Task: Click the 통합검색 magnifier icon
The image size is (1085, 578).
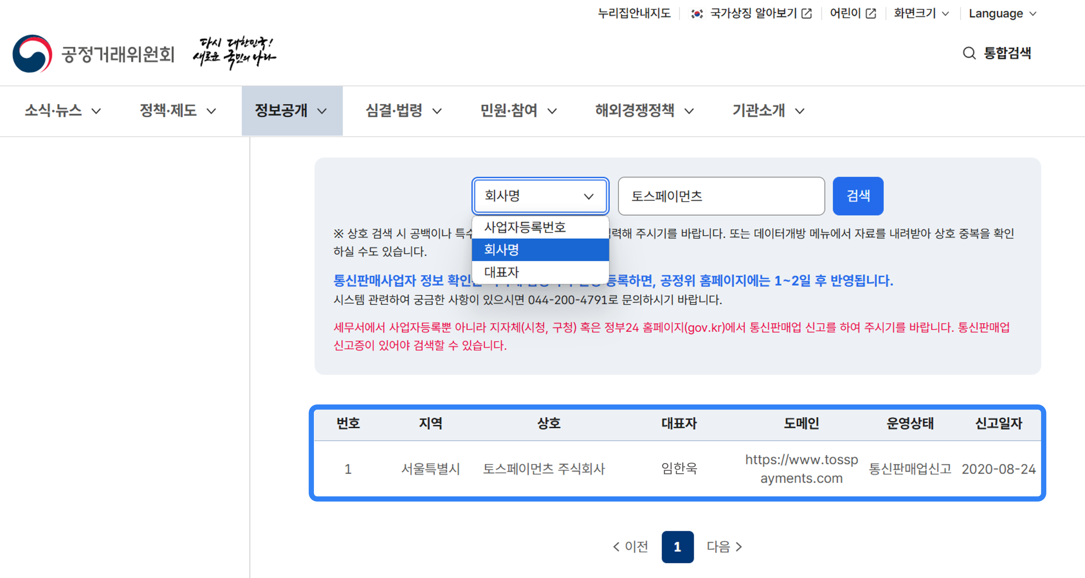Action: pos(969,53)
